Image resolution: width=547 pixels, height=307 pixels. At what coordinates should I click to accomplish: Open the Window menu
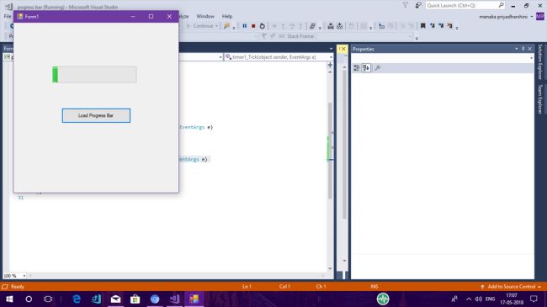click(x=205, y=16)
